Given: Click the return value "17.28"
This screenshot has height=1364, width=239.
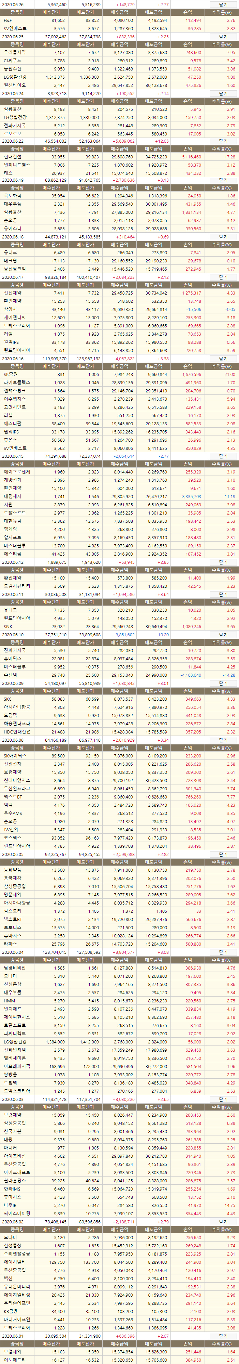Looking at the screenshot, I should [x=230, y=157].
